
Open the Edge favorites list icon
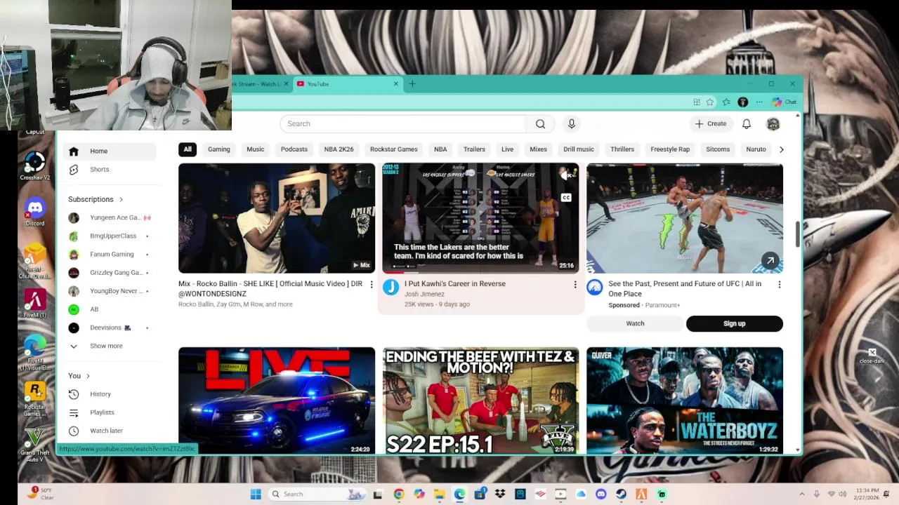click(726, 102)
